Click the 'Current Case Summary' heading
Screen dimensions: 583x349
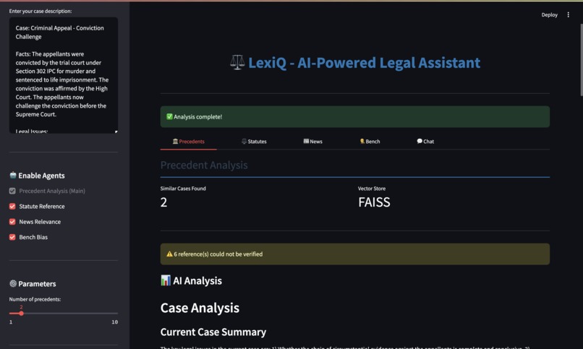click(213, 332)
